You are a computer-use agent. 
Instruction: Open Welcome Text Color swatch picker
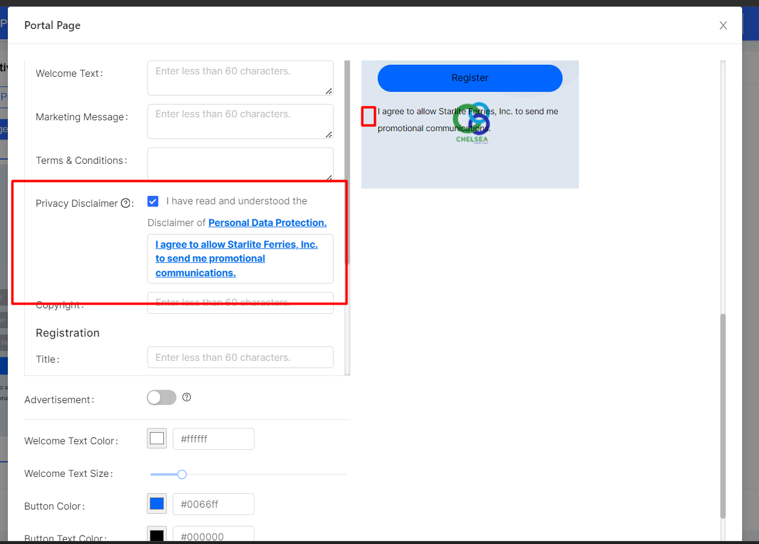point(157,439)
